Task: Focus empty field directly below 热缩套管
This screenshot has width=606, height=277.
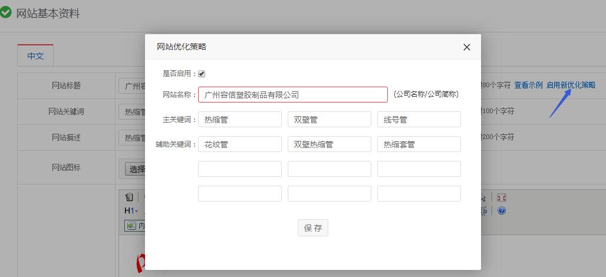Action: pos(419,169)
